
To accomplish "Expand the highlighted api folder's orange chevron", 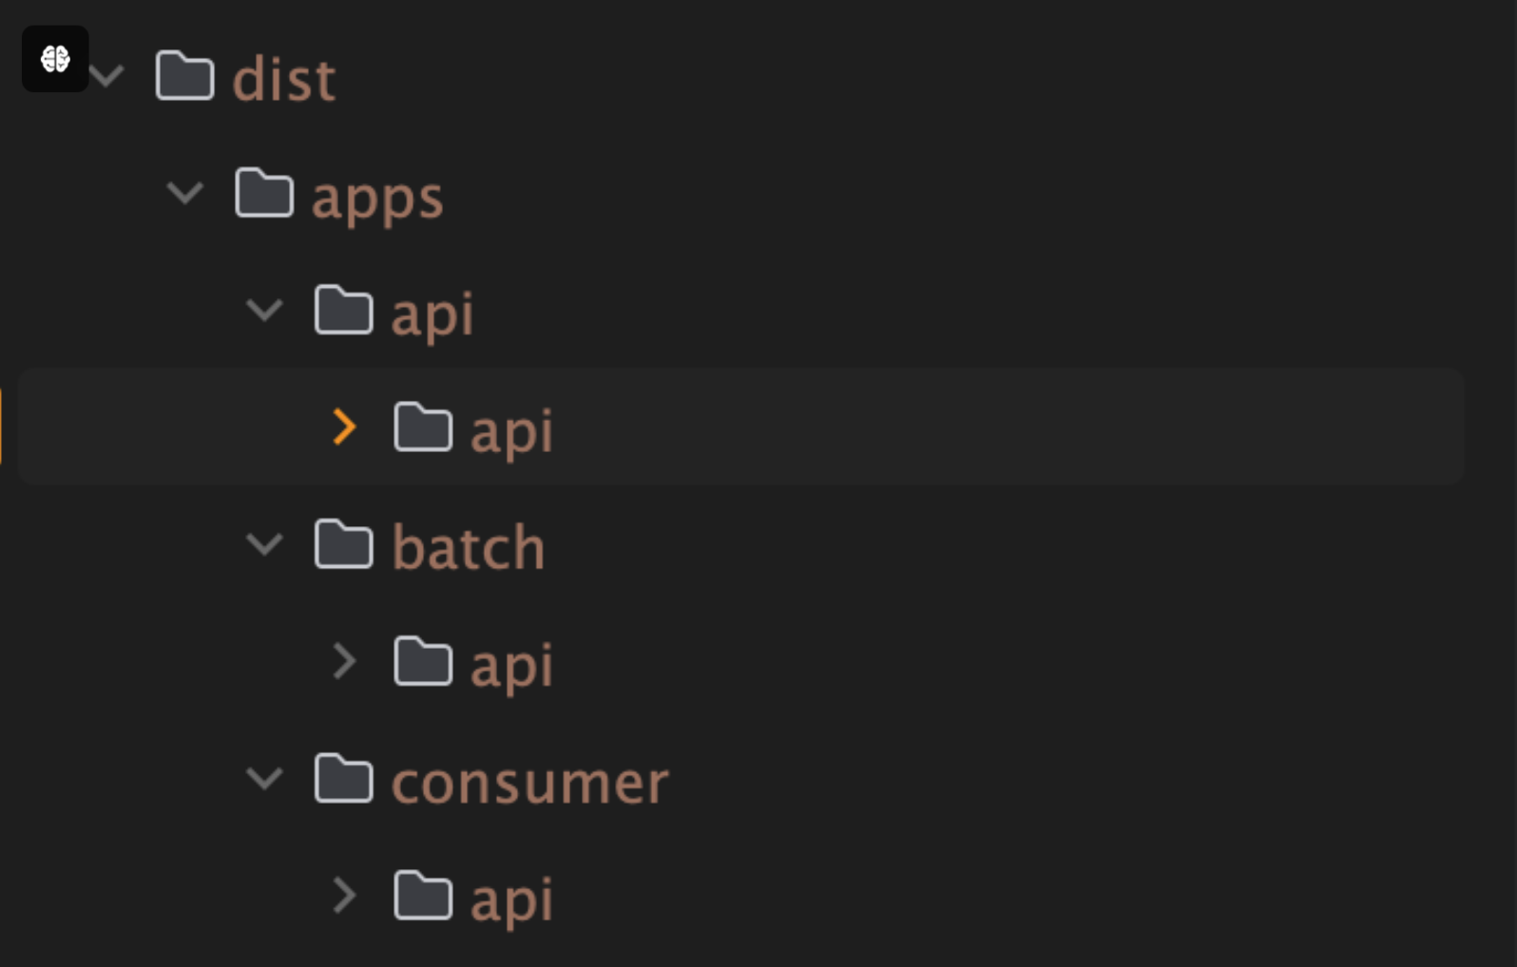I will [344, 427].
